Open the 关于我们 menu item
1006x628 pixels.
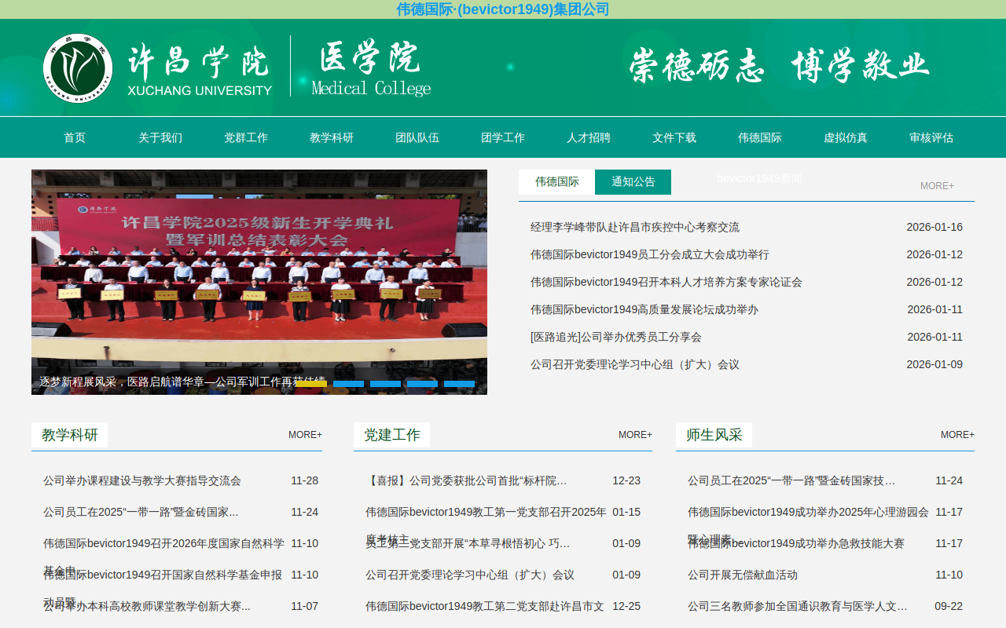point(160,137)
